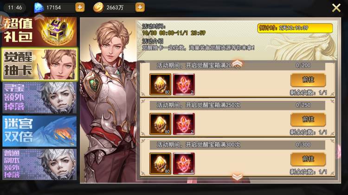The height and width of the screenshot is (195, 348).
Task: Tap the down chevron below the reward list
Action: pyautogui.click(x=237, y=177)
